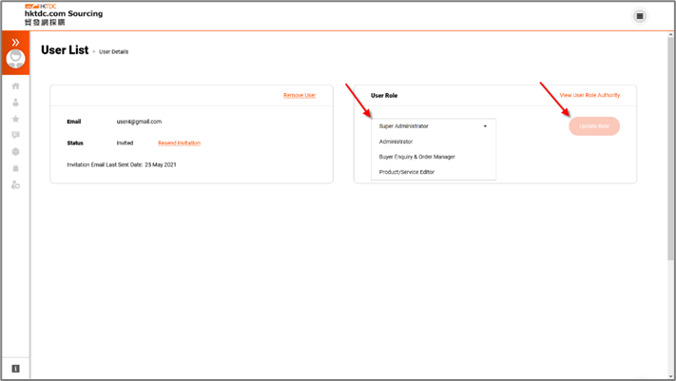The width and height of the screenshot is (676, 381).
Task: Open the user avatar profile icon
Action: (15, 59)
